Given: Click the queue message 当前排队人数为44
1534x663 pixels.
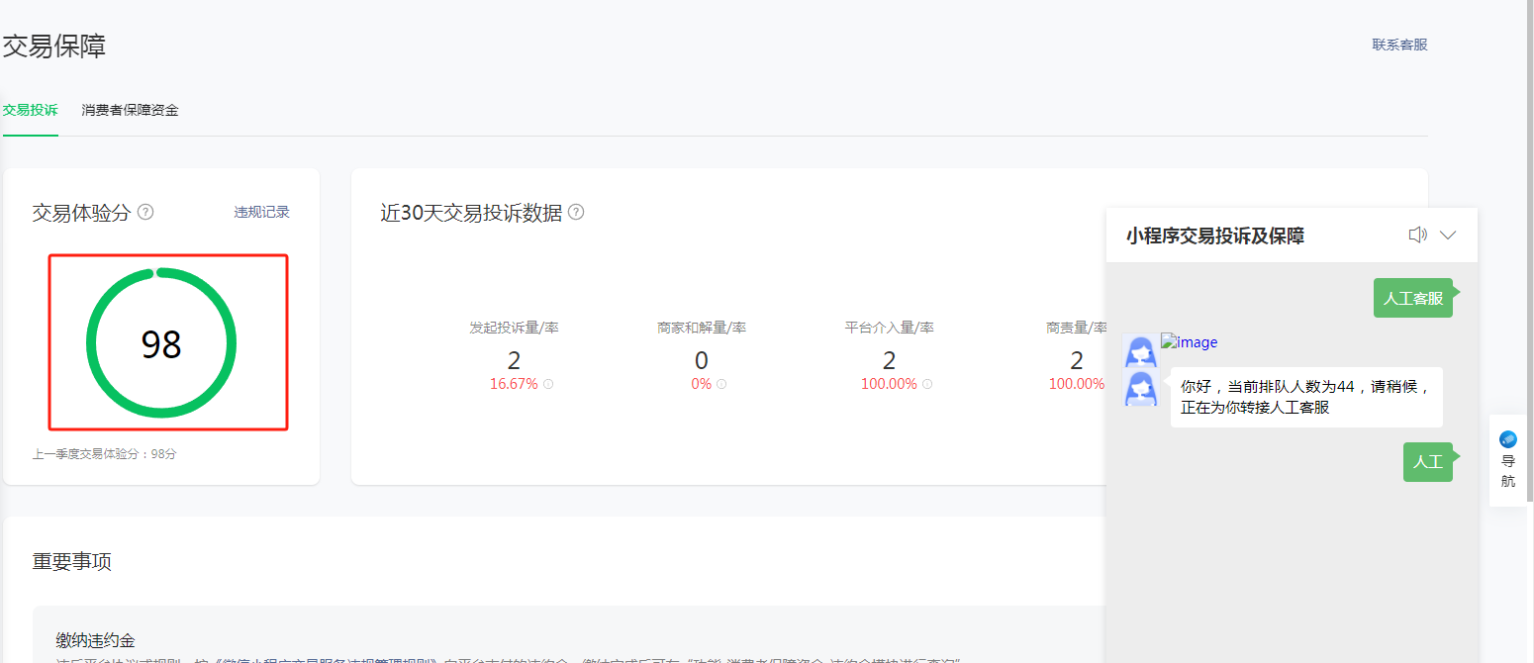Looking at the screenshot, I should (x=1306, y=397).
